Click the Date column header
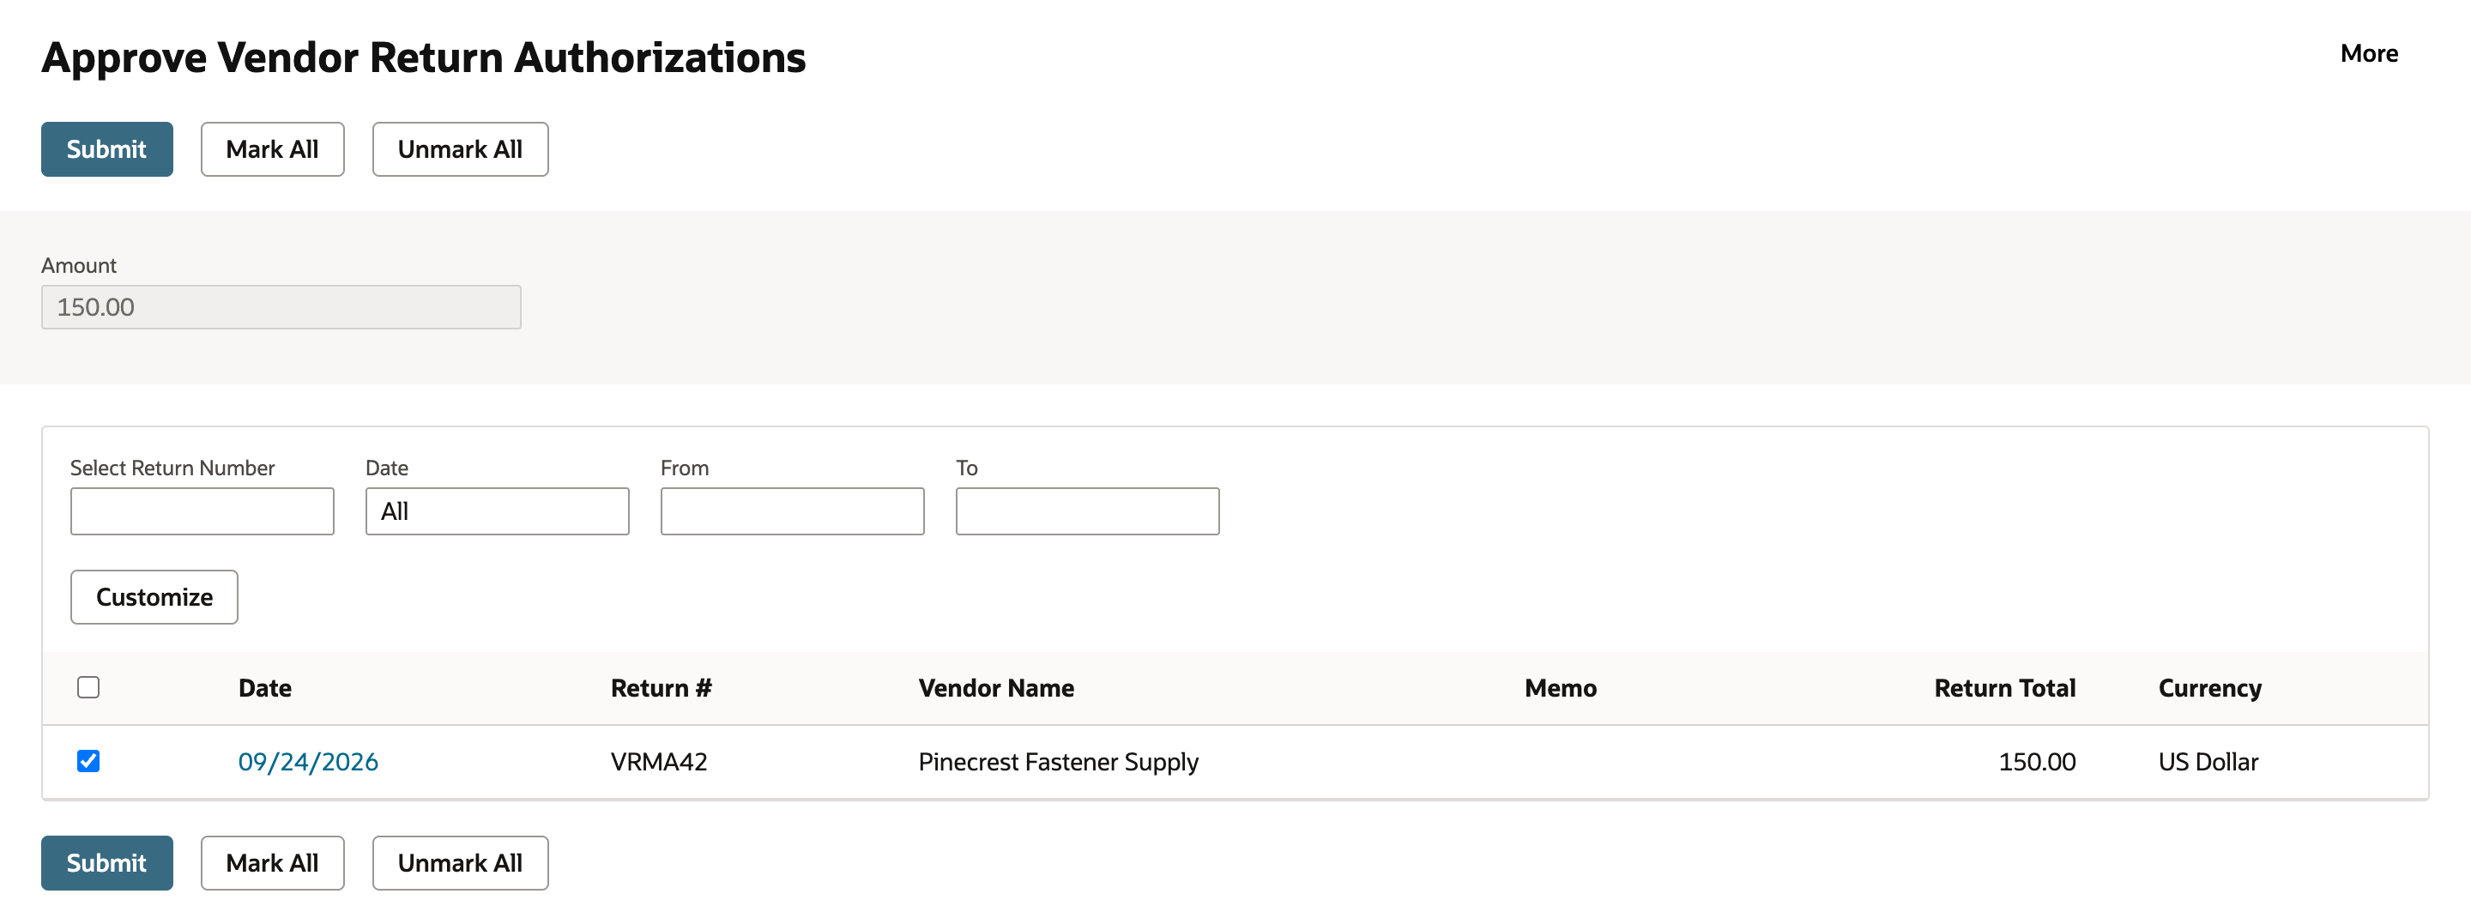The image size is (2471, 918). point(265,688)
